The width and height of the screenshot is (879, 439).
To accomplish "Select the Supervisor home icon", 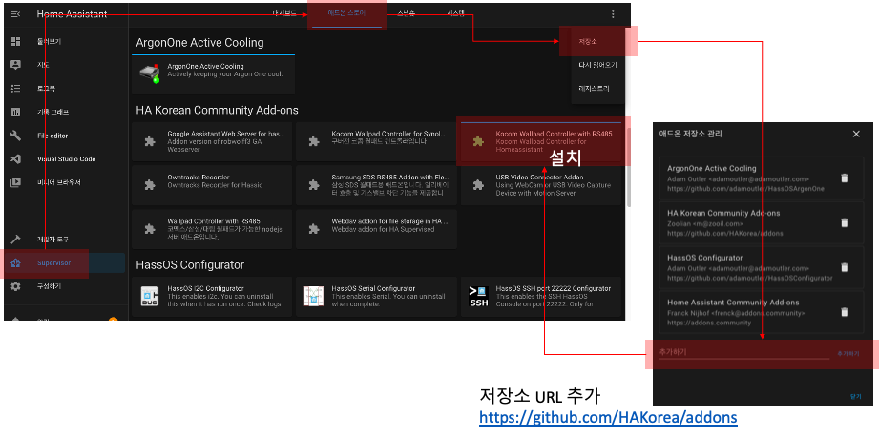I will [15, 263].
